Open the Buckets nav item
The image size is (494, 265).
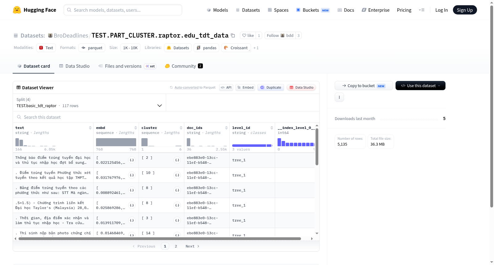[x=313, y=10]
